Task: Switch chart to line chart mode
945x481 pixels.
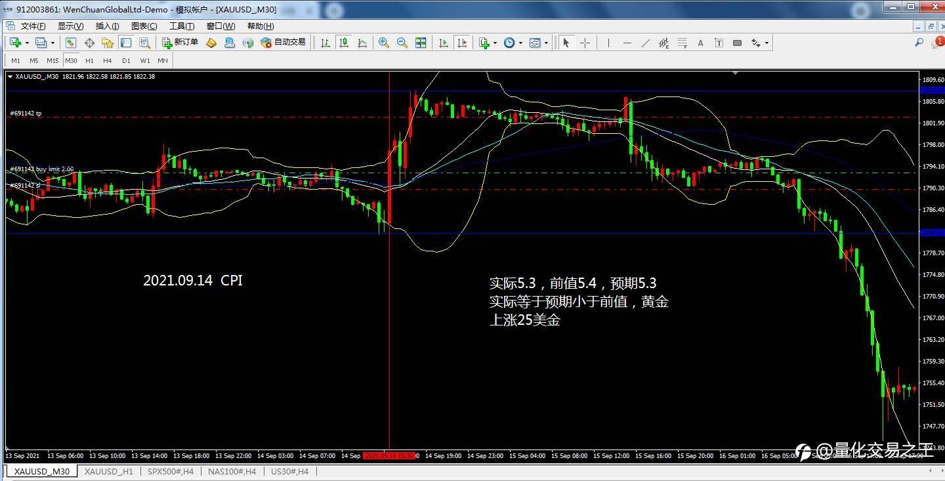Action: (362, 43)
